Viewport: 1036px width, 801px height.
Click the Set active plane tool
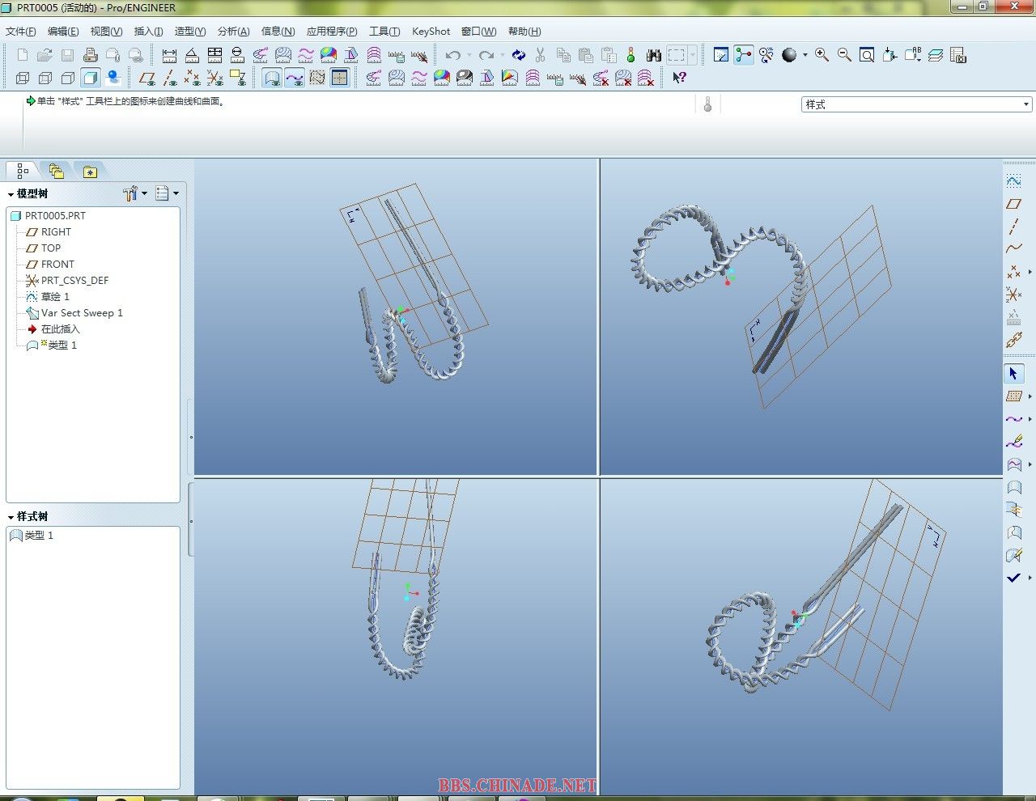point(1013,396)
